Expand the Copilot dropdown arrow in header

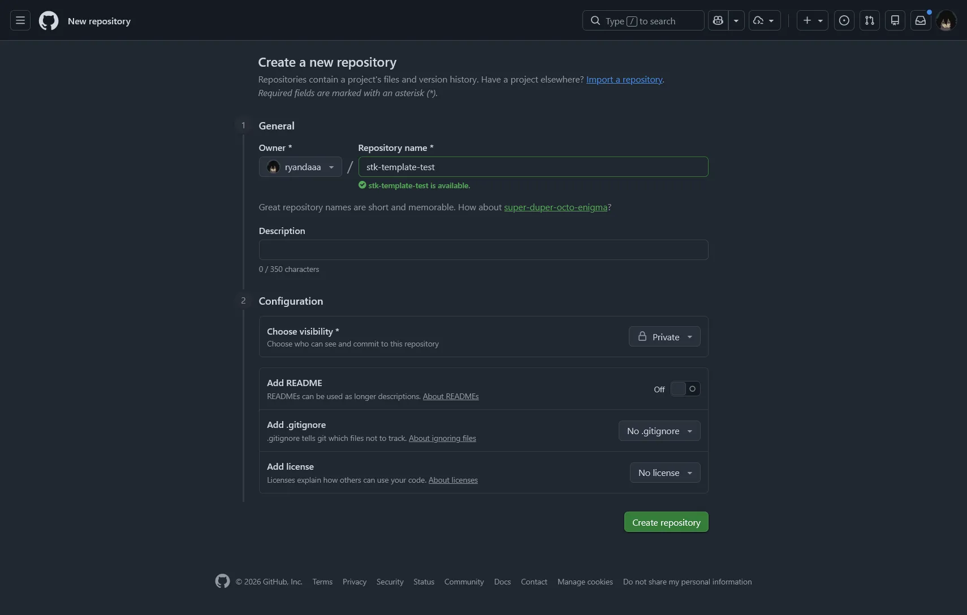pyautogui.click(x=736, y=21)
